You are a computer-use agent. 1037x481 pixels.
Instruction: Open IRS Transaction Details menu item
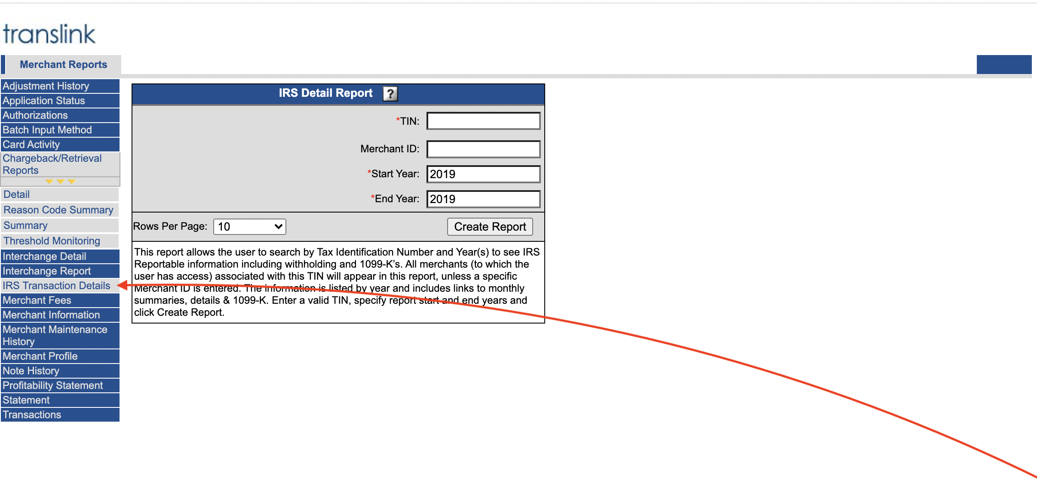(56, 286)
